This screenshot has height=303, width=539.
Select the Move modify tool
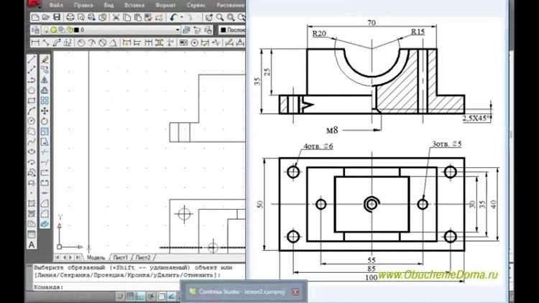point(45,111)
